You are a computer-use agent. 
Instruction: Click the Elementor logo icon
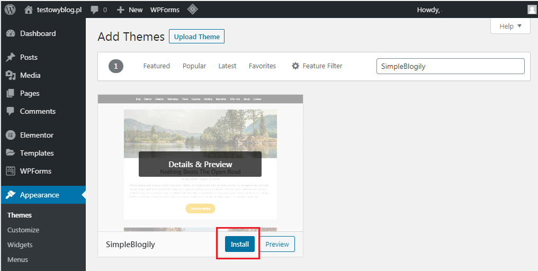pos(11,135)
